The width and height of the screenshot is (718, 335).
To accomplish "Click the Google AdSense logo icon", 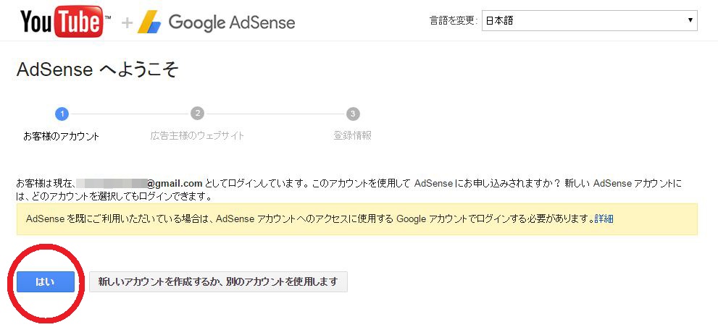I will (x=149, y=22).
